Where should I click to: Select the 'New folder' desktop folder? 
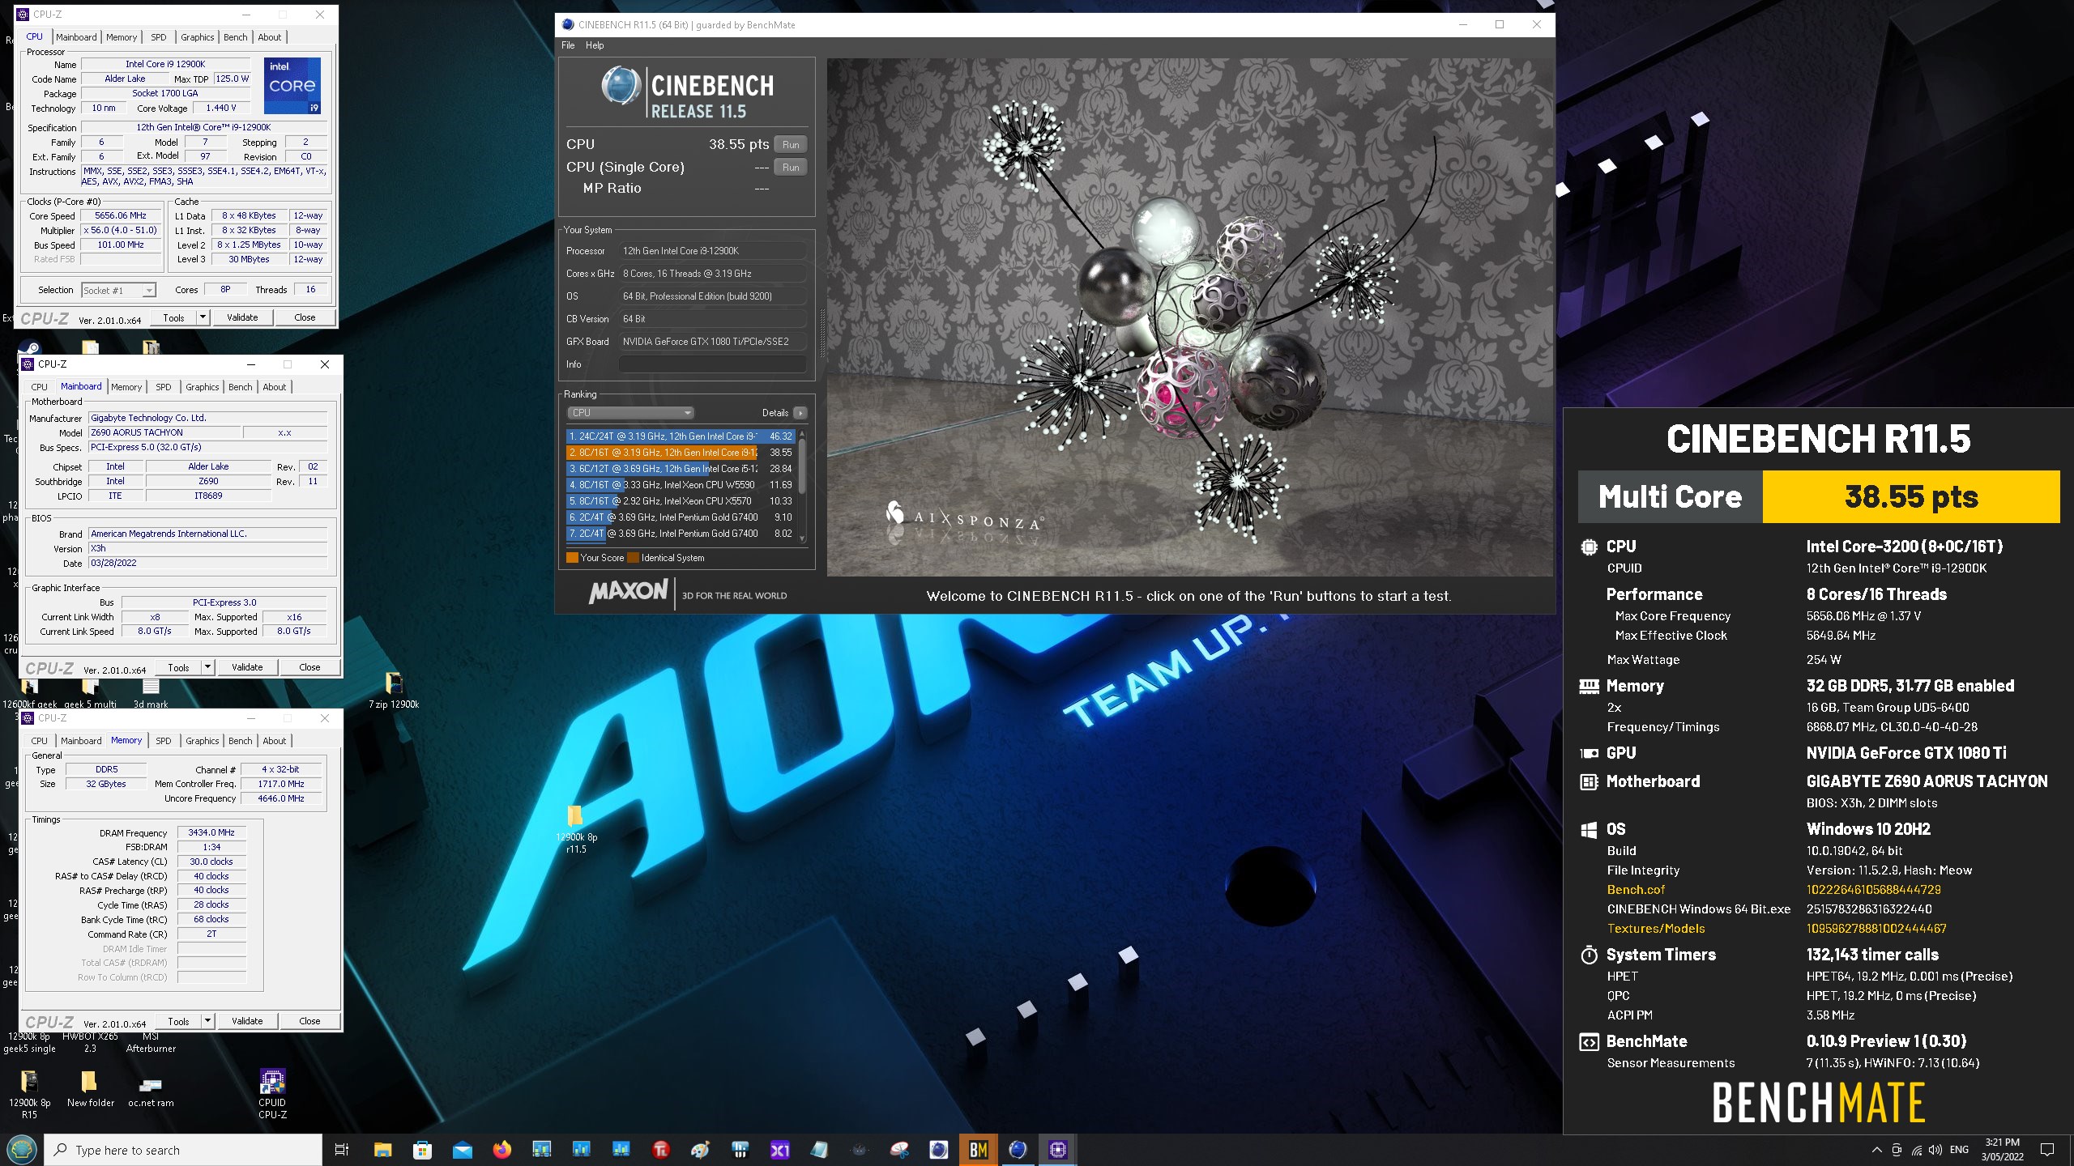click(x=90, y=1088)
